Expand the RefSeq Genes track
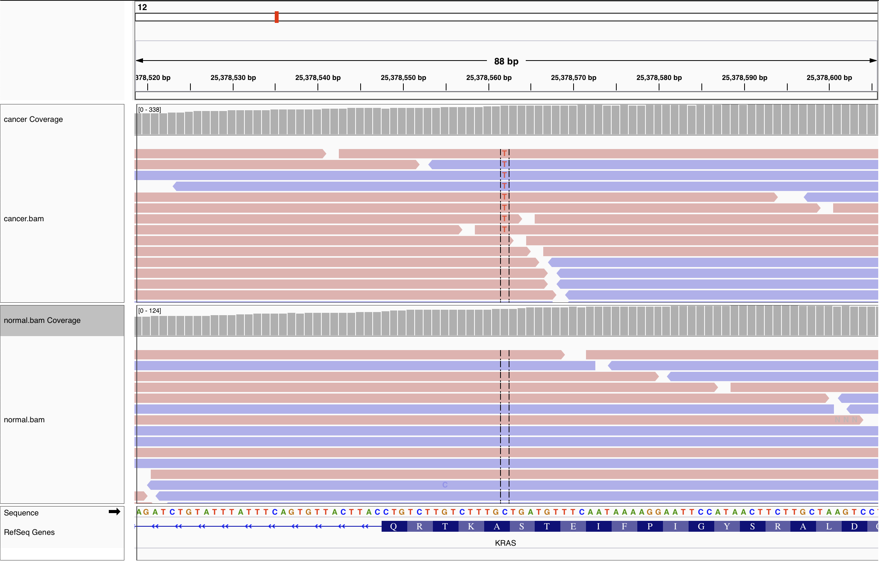Viewport: 879px width, 562px height. point(29,532)
